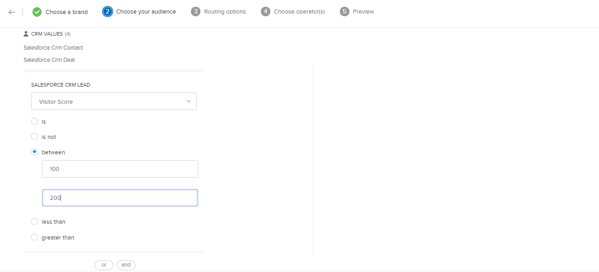Click the "or" condition button
The height and width of the screenshot is (272, 599).
click(x=104, y=265)
